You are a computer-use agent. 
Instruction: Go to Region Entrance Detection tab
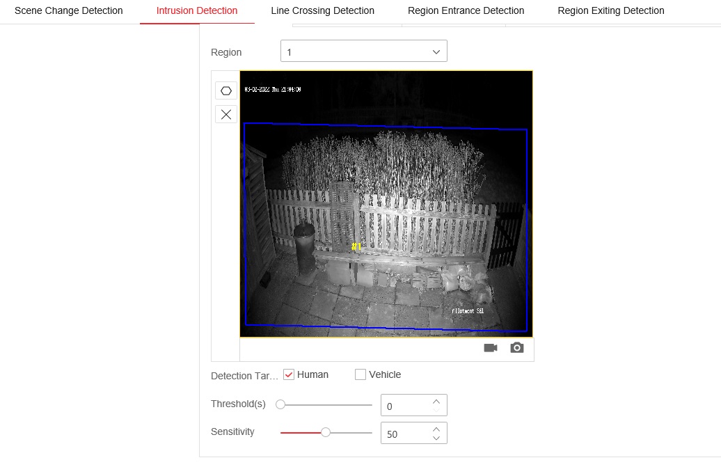(x=466, y=11)
